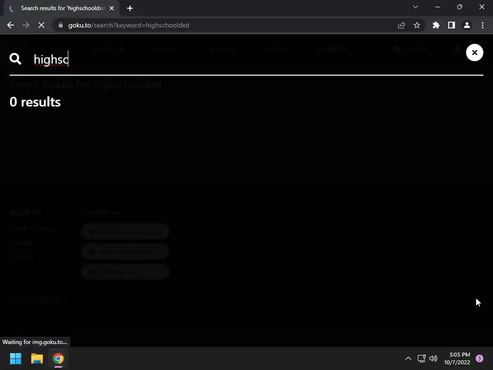
Task: Minimize the Chrome window
Action: [x=437, y=7]
